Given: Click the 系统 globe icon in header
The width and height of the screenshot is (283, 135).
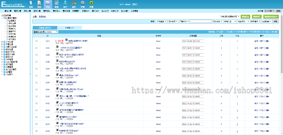Looking at the screenshot, I should point(31,4).
